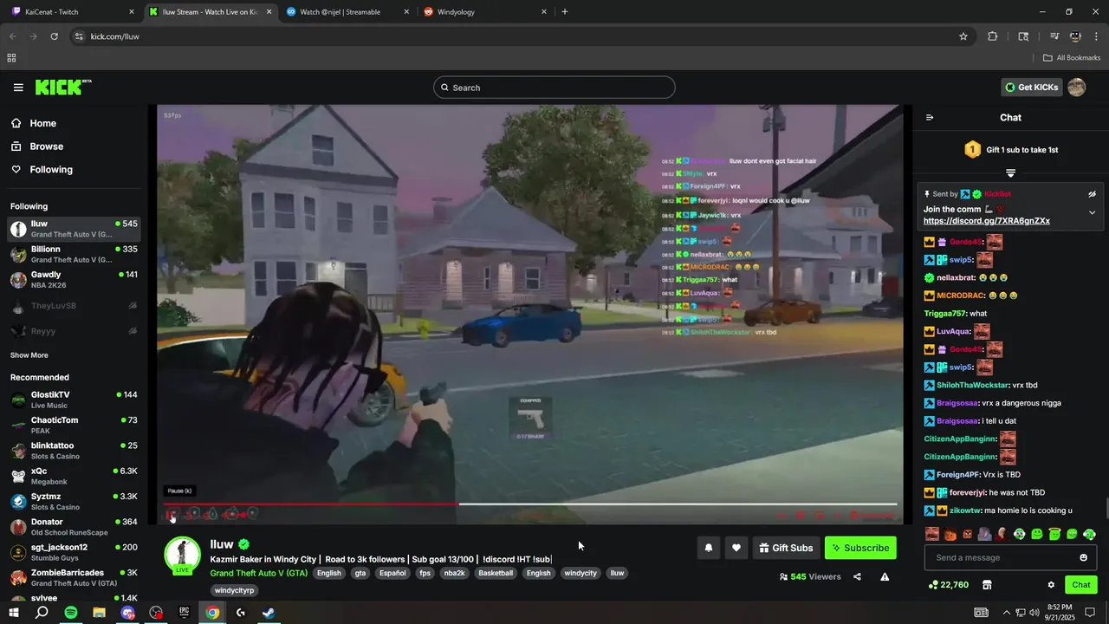
Task: Click the Subscribe button
Action: [x=860, y=548]
